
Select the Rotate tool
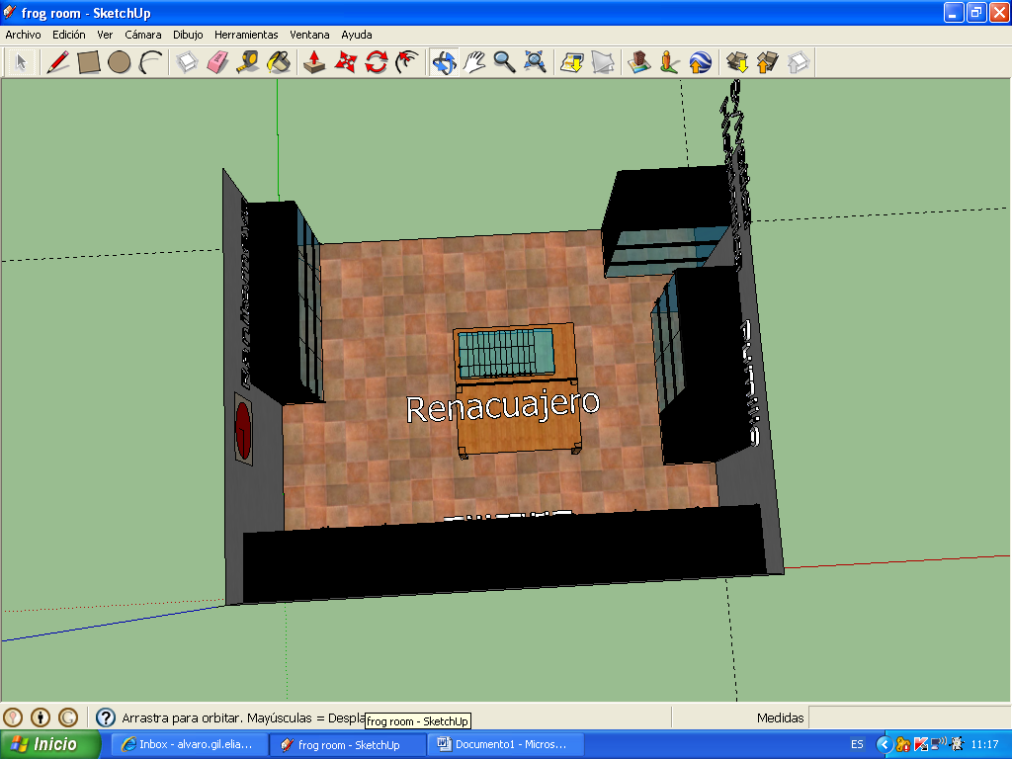377,62
